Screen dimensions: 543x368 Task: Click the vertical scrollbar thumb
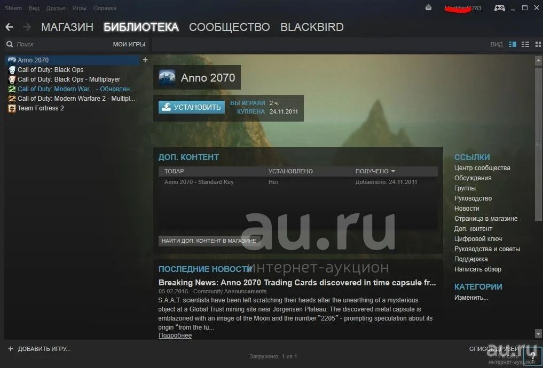(538, 143)
